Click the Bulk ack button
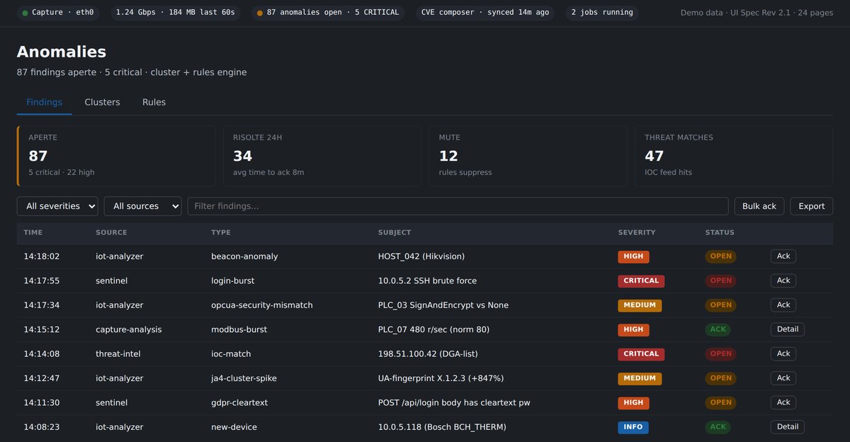This screenshot has width=850, height=442. tap(759, 206)
